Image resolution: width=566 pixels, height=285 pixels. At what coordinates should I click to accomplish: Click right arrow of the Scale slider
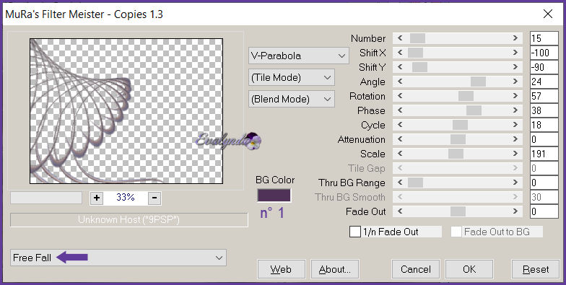(x=515, y=154)
